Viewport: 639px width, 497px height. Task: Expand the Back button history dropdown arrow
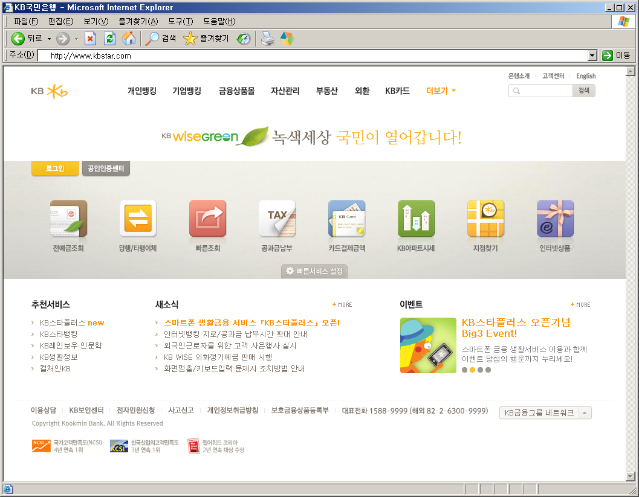click(x=50, y=39)
